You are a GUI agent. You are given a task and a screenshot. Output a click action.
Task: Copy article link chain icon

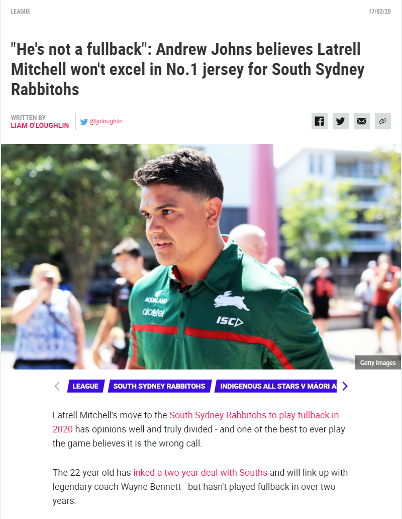pos(383,121)
